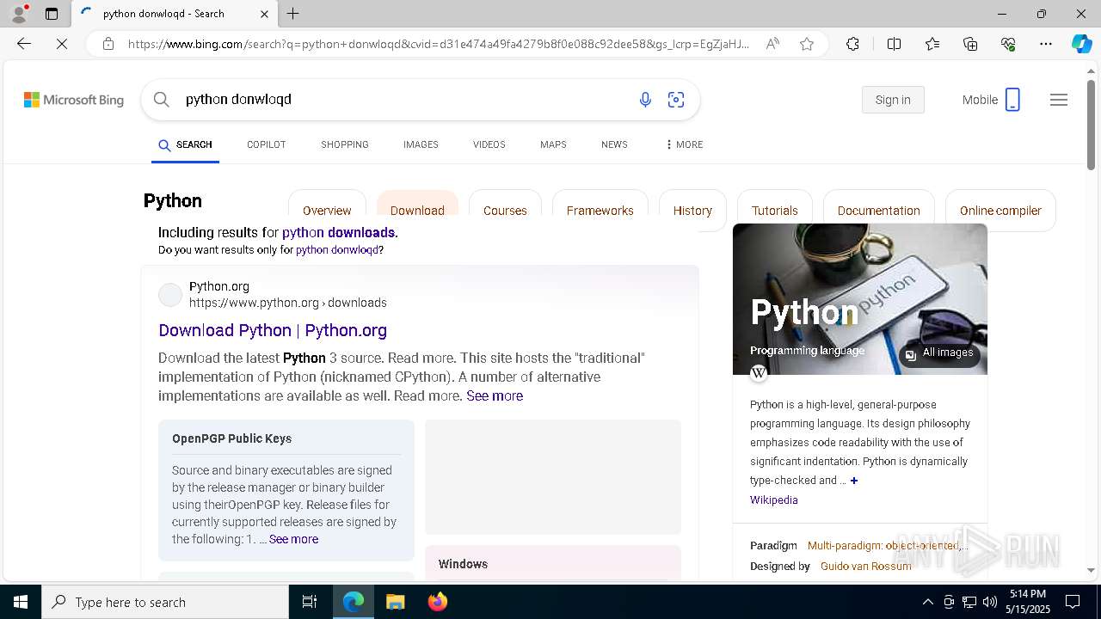This screenshot has width=1101, height=619.
Task: Open the volume control in tray
Action: [x=990, y=602]
